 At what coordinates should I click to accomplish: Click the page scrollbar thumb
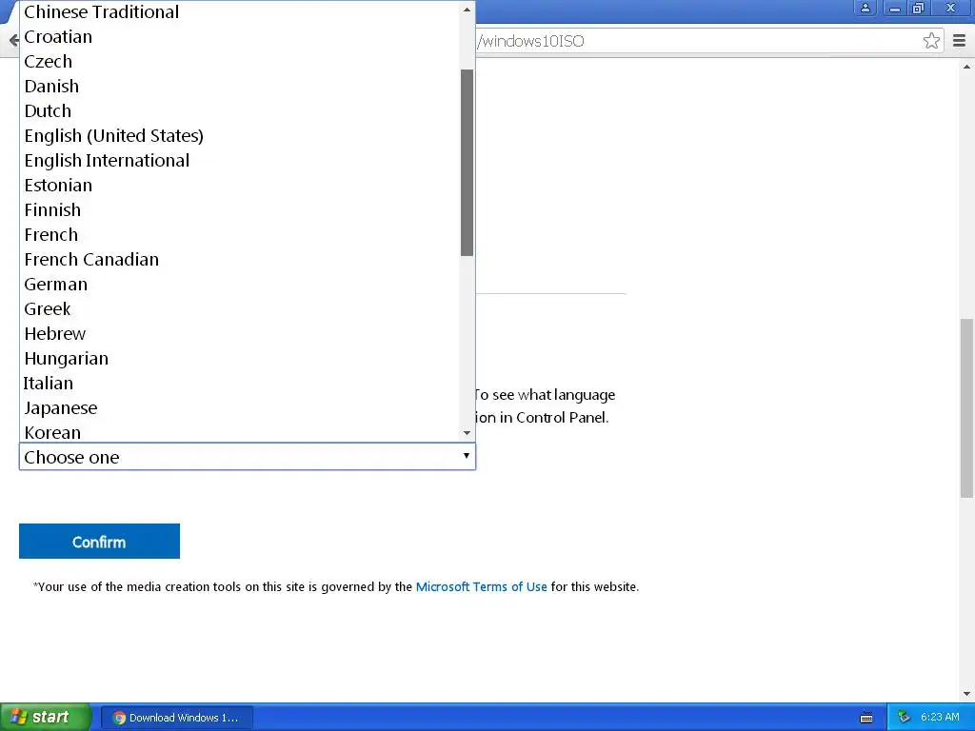(966, 408)
